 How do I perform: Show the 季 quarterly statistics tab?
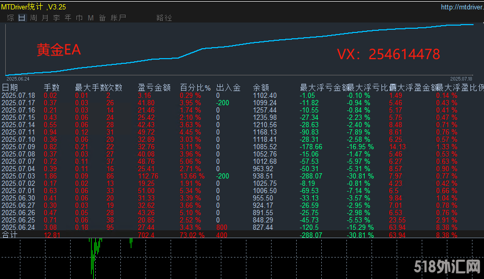click(57, 18)
